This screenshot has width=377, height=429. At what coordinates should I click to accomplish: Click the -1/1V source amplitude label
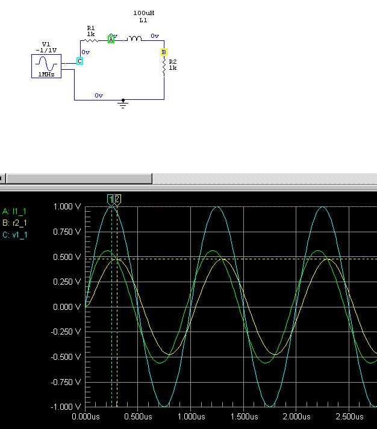click(x=46, y=51)
